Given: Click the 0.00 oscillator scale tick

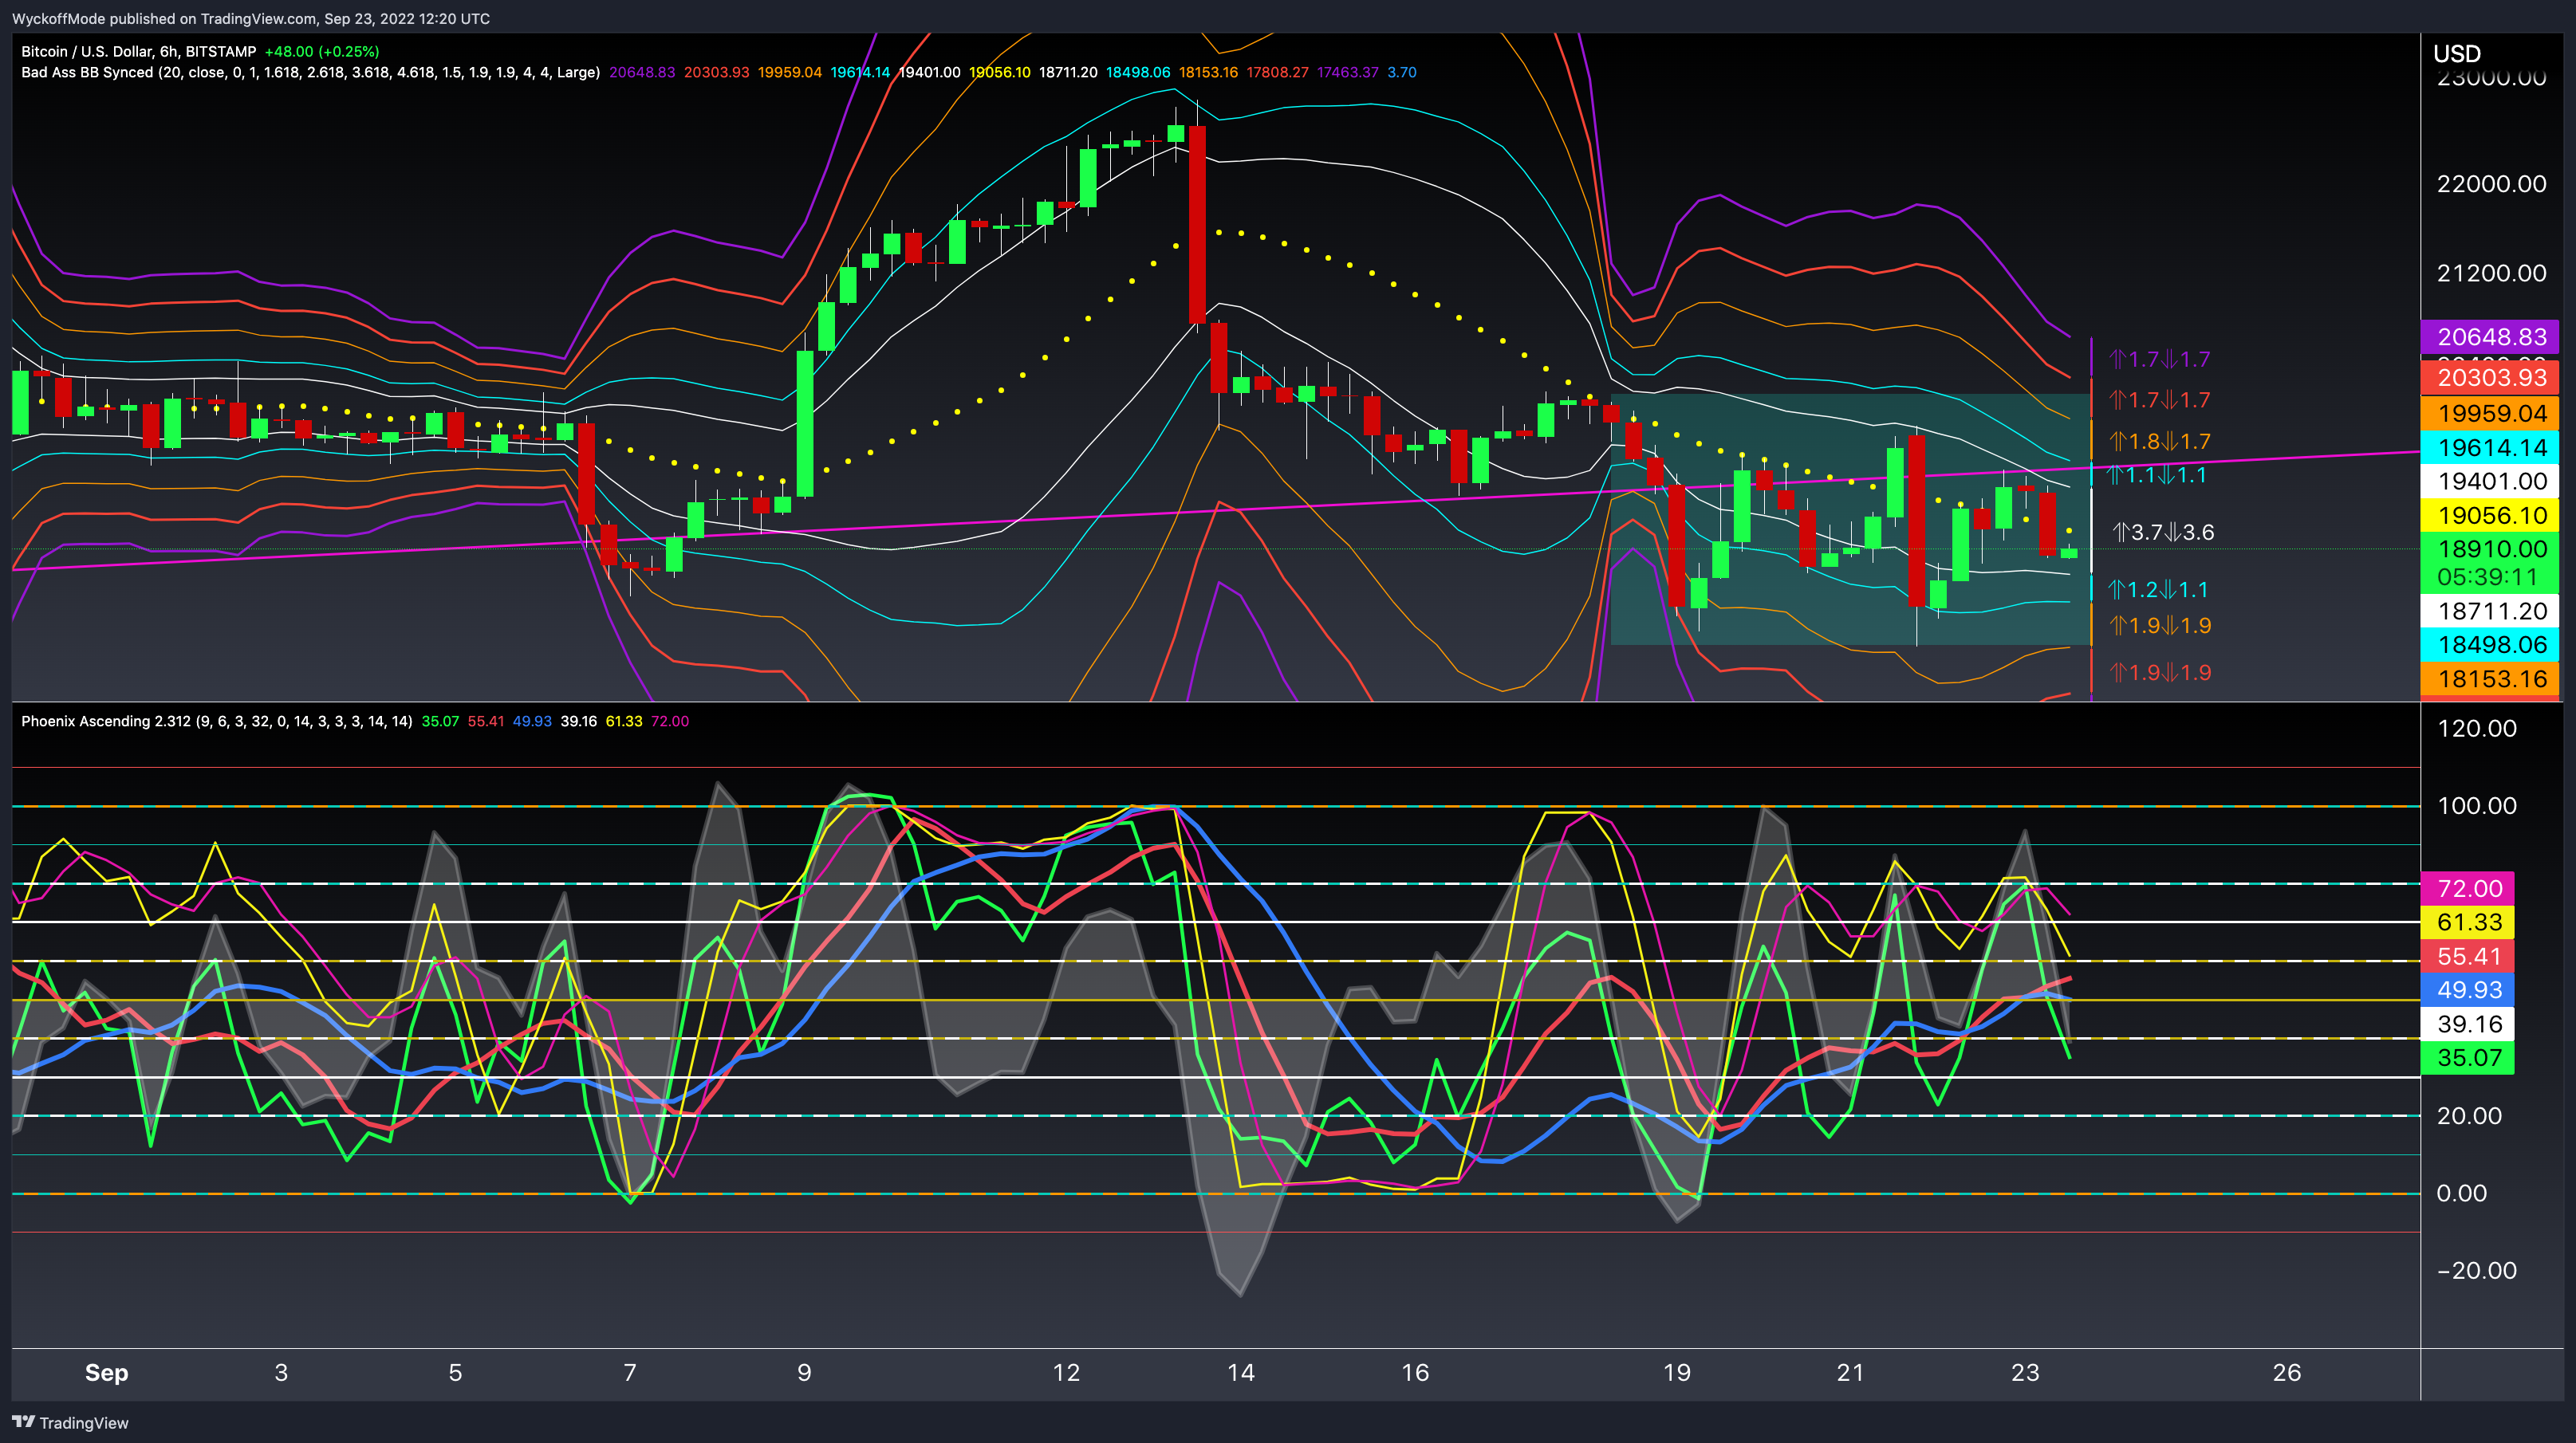Looking at the screenshot, I should tap(2460, 1193).
